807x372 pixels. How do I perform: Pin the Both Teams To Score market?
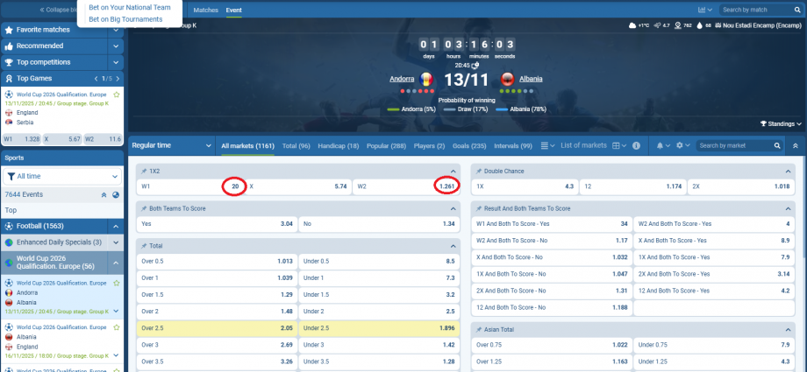pyautogui.click(x=144, y=208)
